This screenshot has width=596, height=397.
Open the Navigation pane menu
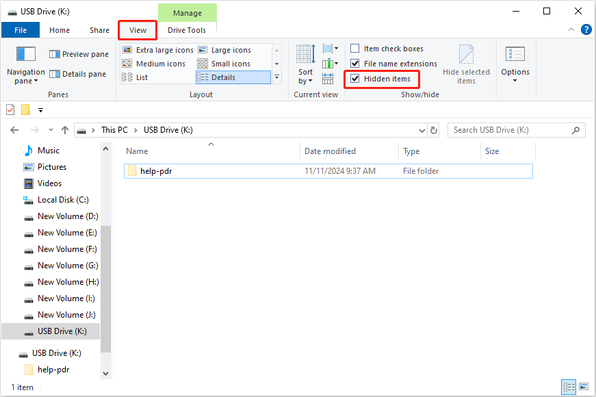tap(25, 64)
